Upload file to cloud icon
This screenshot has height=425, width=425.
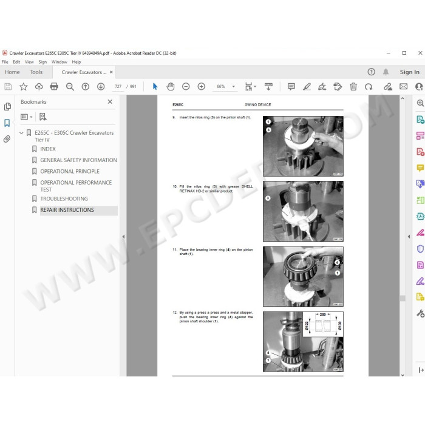pyautogui.click(x=39, y=87)
